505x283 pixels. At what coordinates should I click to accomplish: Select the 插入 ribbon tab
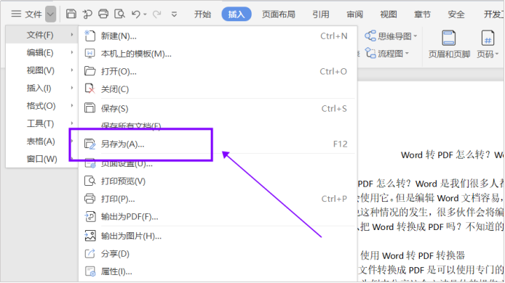click(x=236, y=14)
